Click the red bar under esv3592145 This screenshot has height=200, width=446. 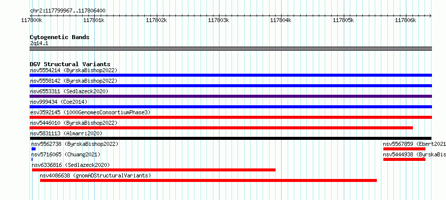point(231,117)
